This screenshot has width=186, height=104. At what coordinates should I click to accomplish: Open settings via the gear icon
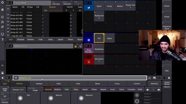tap(2, 10)
